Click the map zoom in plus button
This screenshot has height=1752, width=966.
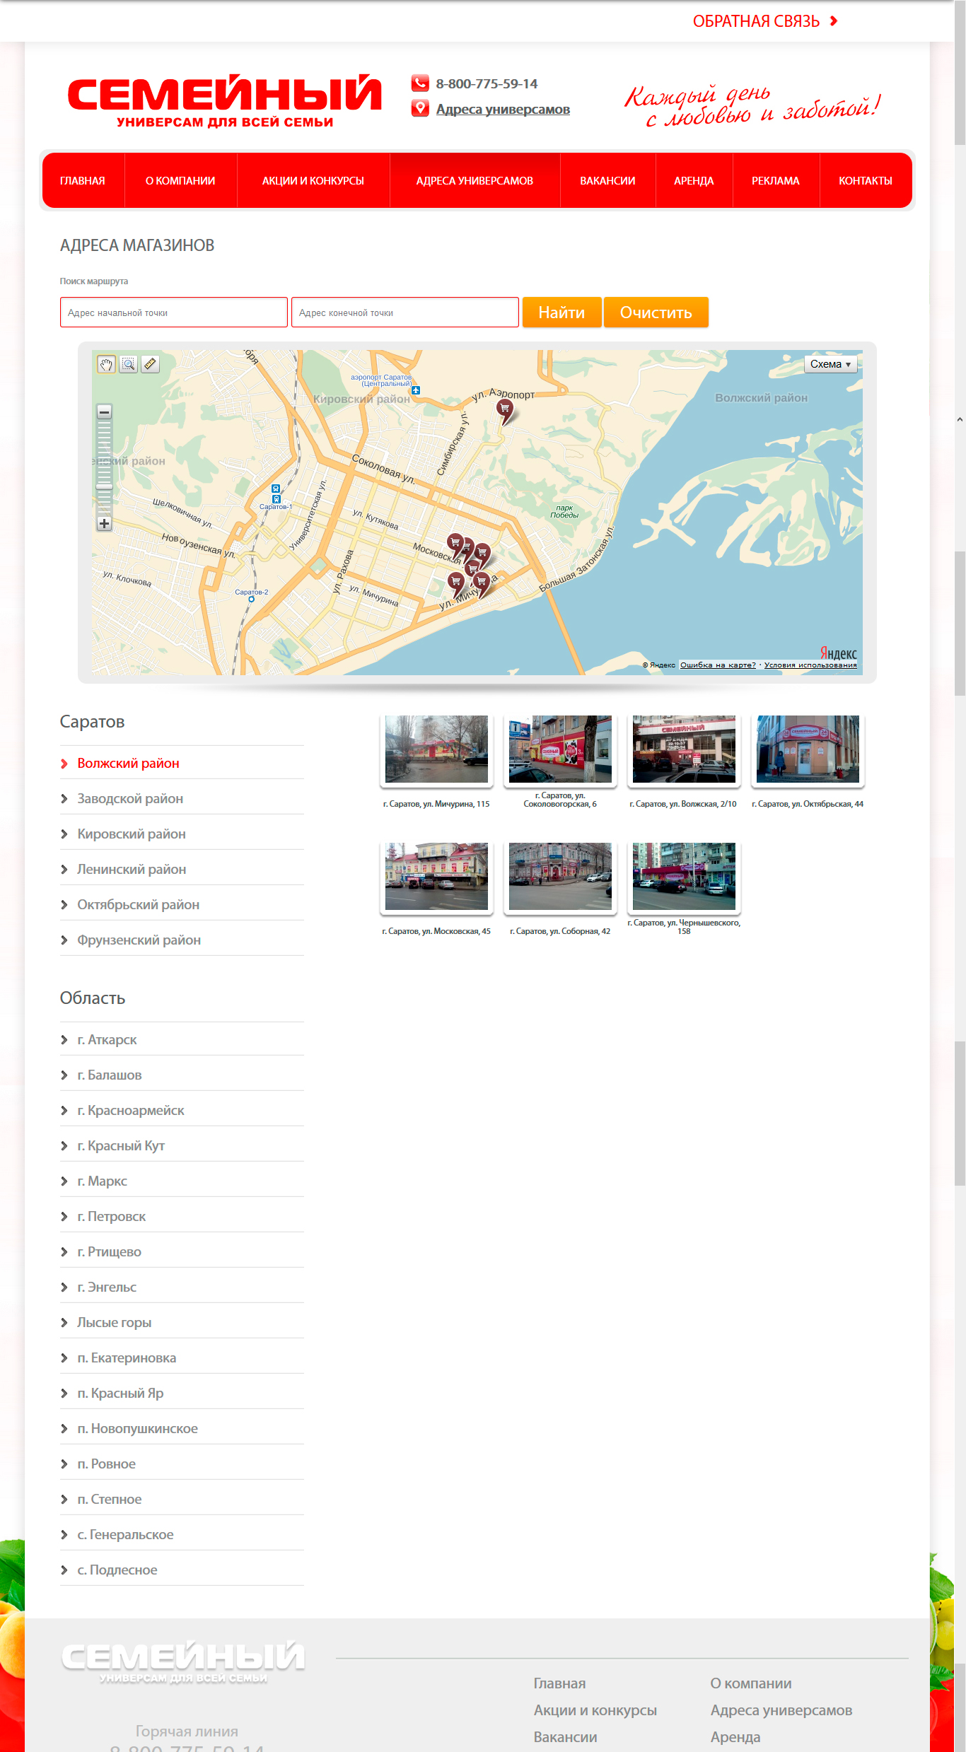104,524
